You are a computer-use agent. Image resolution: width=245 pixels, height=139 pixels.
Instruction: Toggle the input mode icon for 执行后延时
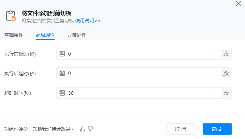point(62,73)
